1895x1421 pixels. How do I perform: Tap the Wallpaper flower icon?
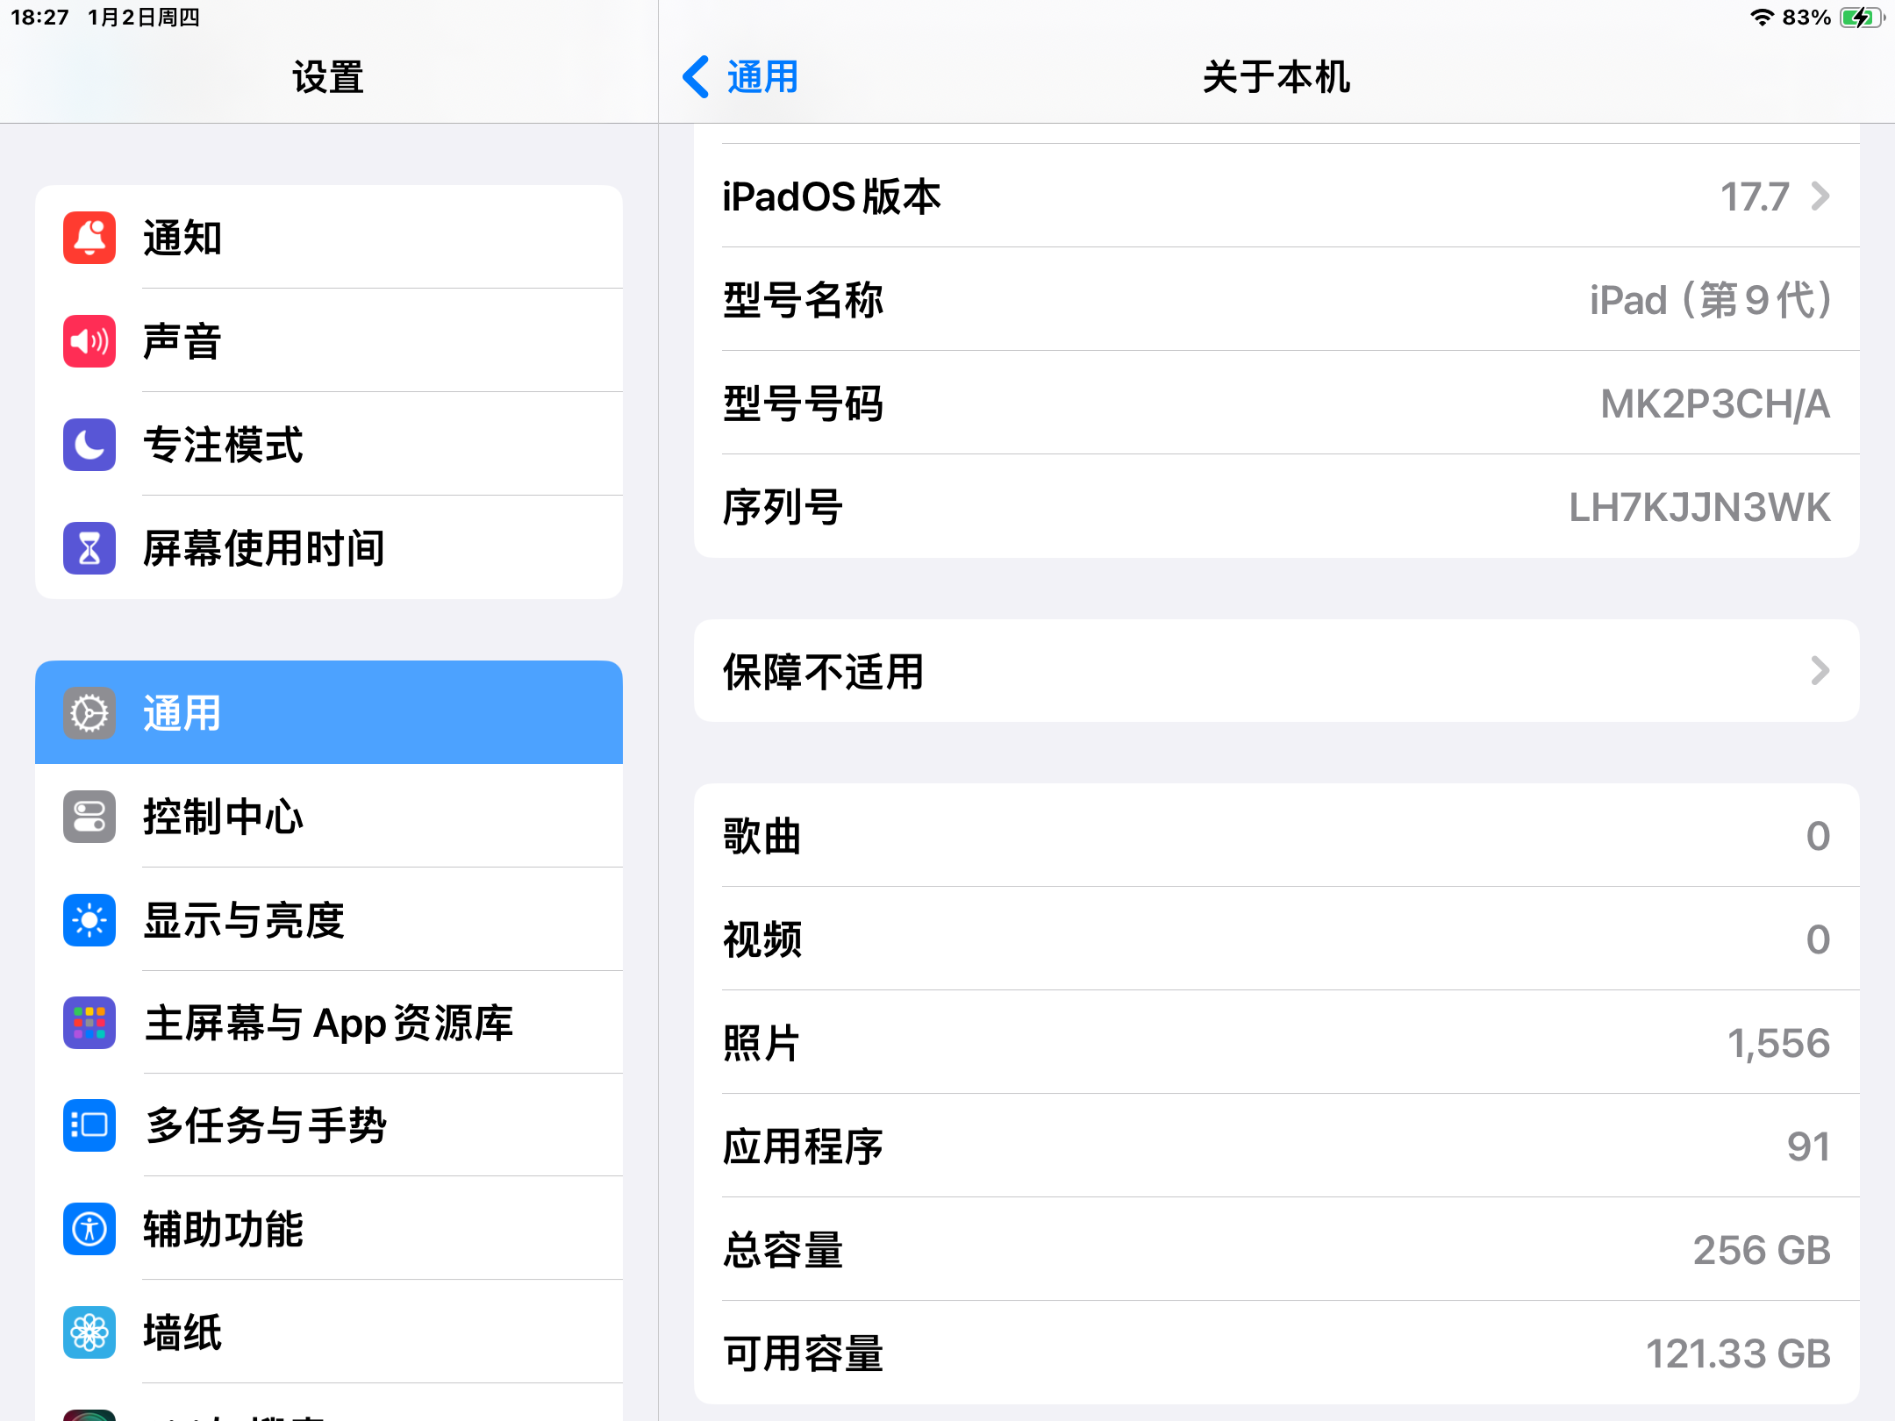tap(89, 1332)
